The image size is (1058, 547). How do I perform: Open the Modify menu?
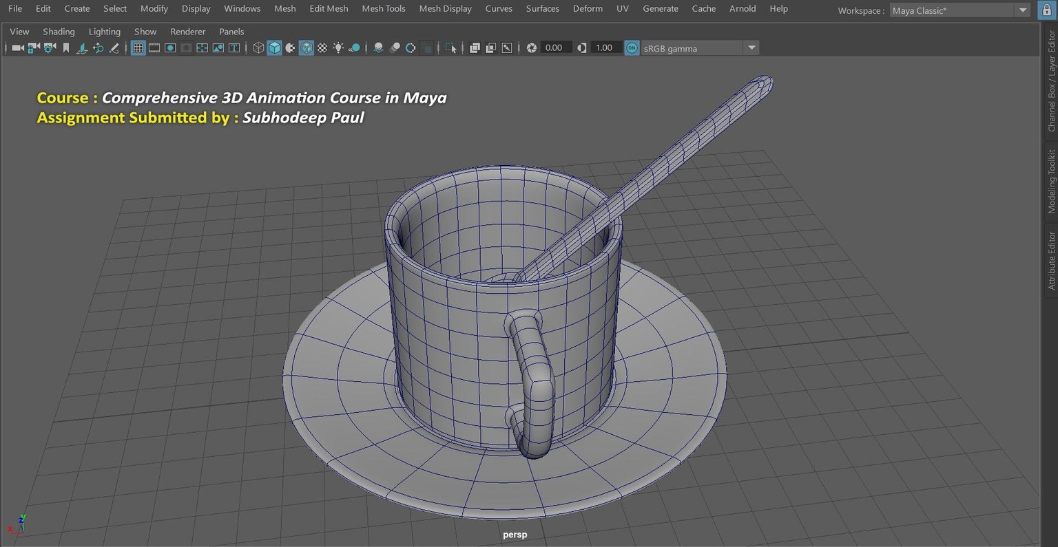[154, 9]
